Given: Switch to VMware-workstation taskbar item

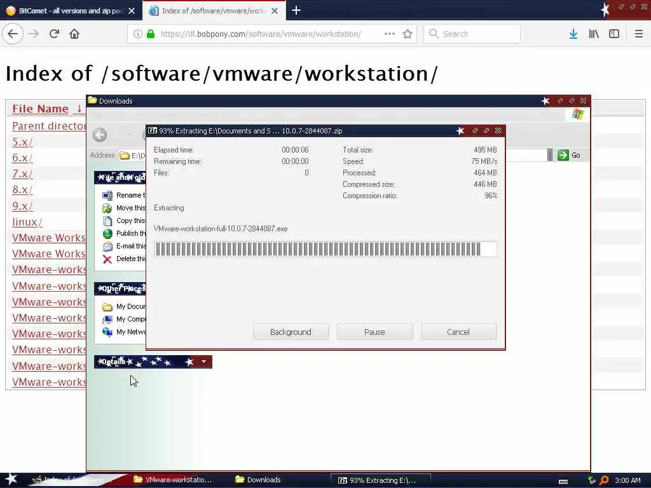Looking at the screenshot, I should click(x=173, y=480).
